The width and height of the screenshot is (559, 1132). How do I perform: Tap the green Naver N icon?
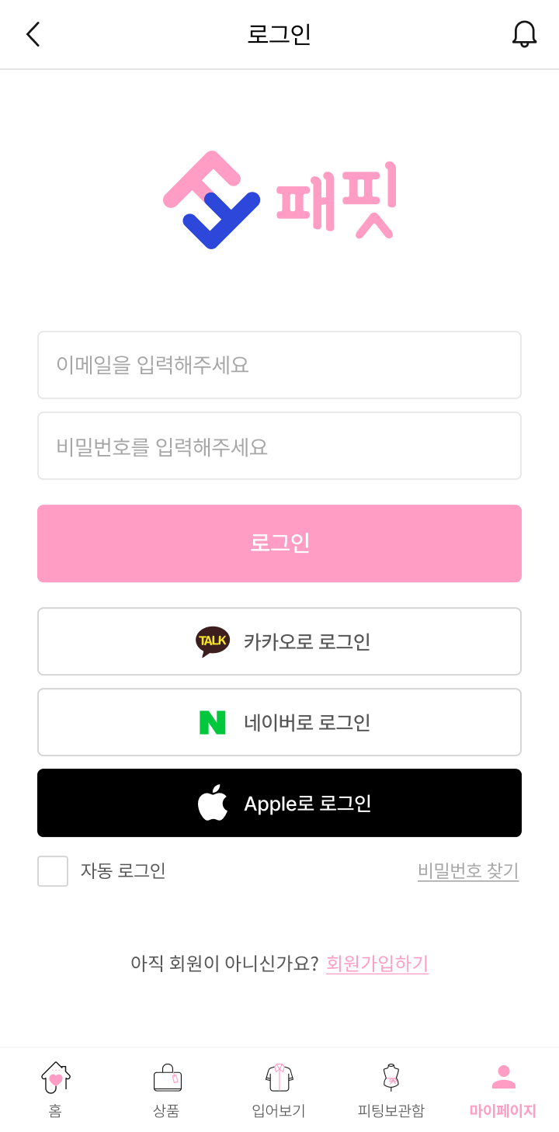[x=212, y=722]
